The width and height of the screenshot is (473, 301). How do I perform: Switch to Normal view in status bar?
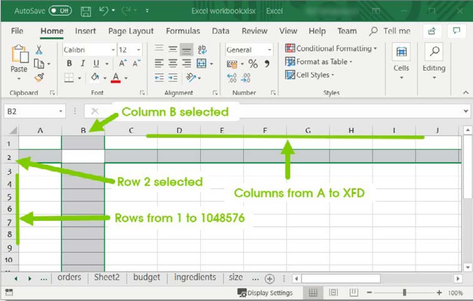(x=313, y=293)
